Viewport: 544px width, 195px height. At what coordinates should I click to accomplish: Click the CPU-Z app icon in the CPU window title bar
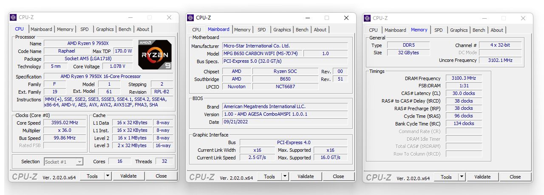(14, 17)
